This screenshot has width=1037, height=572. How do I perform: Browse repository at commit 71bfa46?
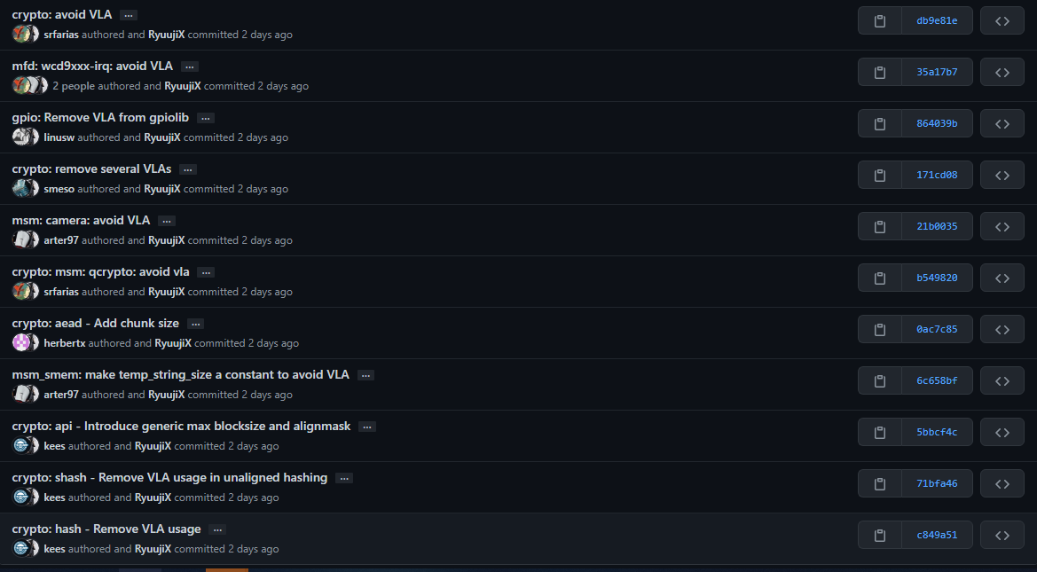pos(1002,483)
